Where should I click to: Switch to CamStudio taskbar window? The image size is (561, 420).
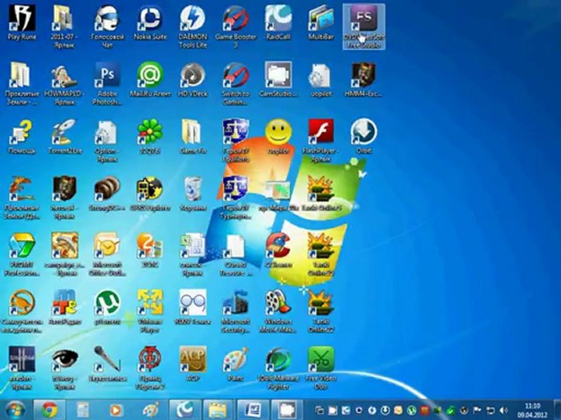(x=287, y=410)
